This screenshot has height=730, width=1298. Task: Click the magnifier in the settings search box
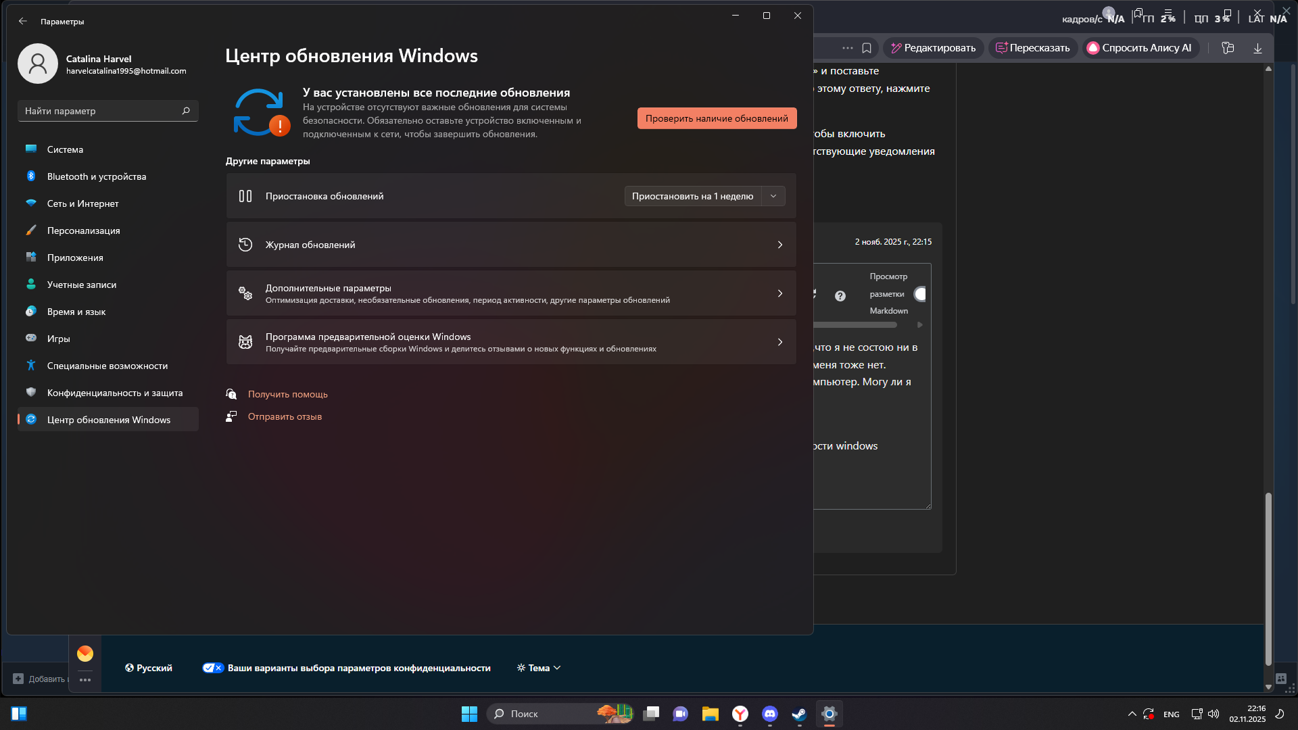pos(185,110)
